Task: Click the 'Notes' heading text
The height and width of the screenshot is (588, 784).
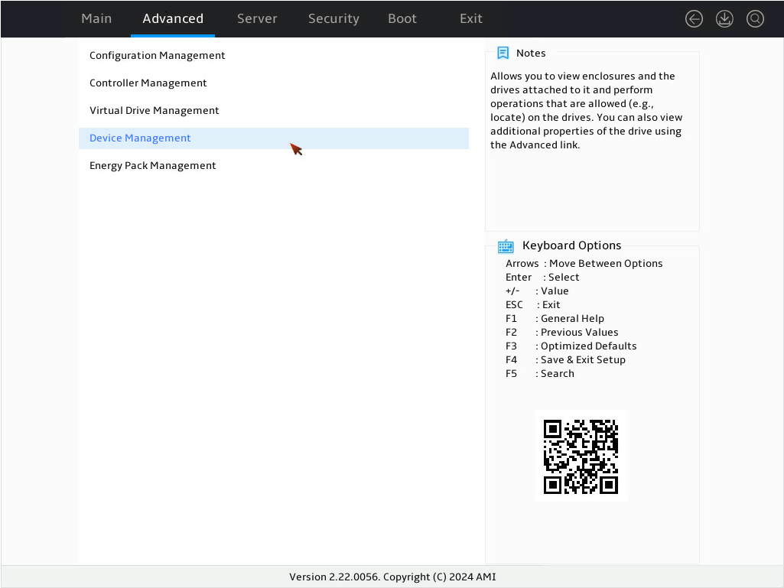Action: click(x=531, y=53)
